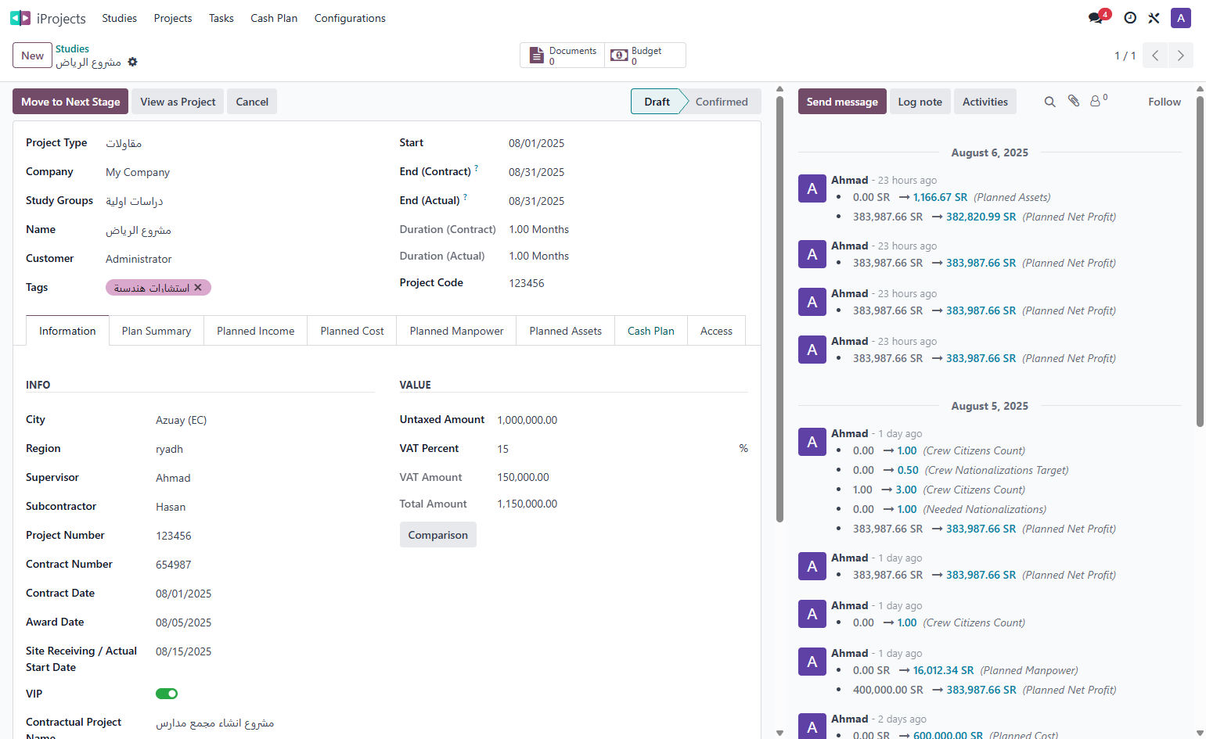This screenshot has width=1206, height=739.
Task: Toggle the VIP switch off
Action: (x=167, y=694)
